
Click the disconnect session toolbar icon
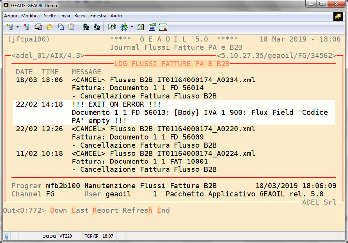click(x=26, y=27)
